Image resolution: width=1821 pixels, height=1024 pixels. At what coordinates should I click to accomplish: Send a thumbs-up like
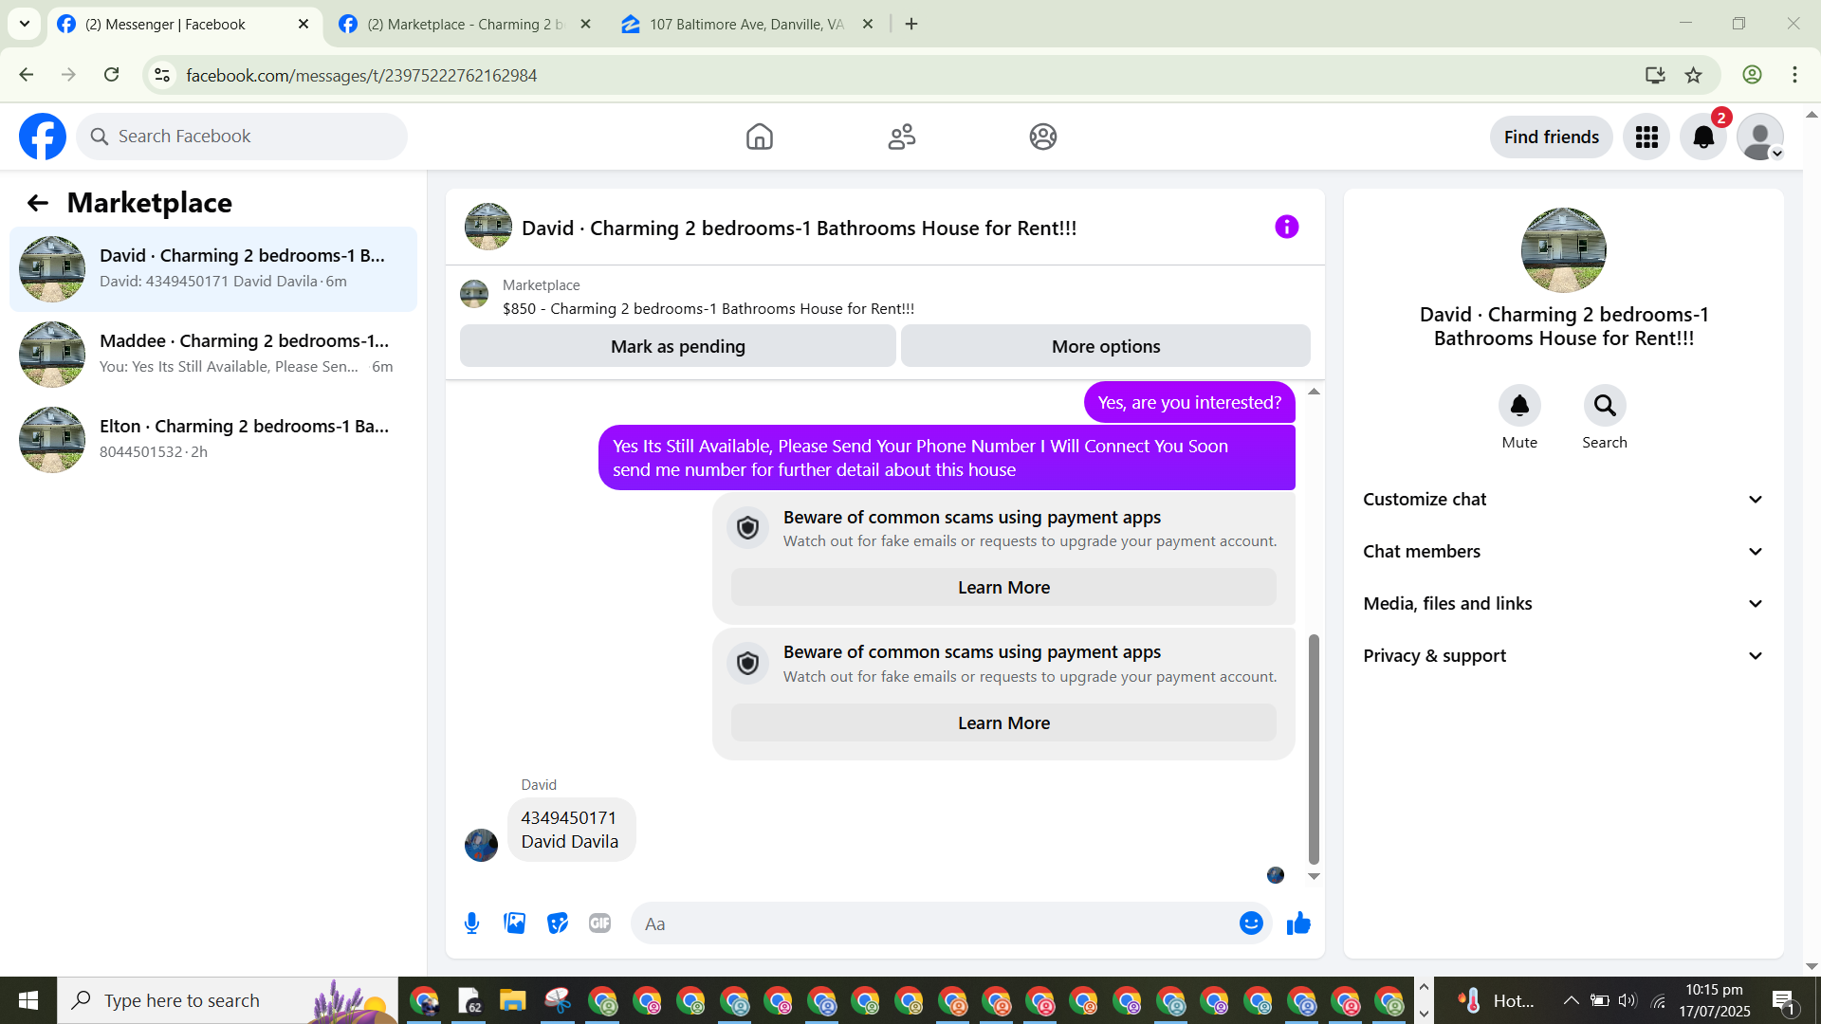coord(1298,923)
